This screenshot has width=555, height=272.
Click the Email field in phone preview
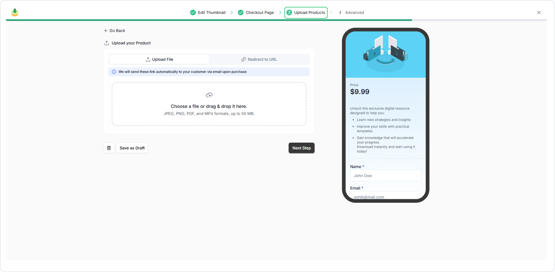(x=385, y=196)
